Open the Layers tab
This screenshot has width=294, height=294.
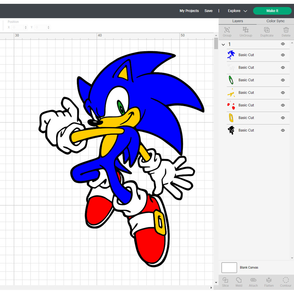click(238, 21)
